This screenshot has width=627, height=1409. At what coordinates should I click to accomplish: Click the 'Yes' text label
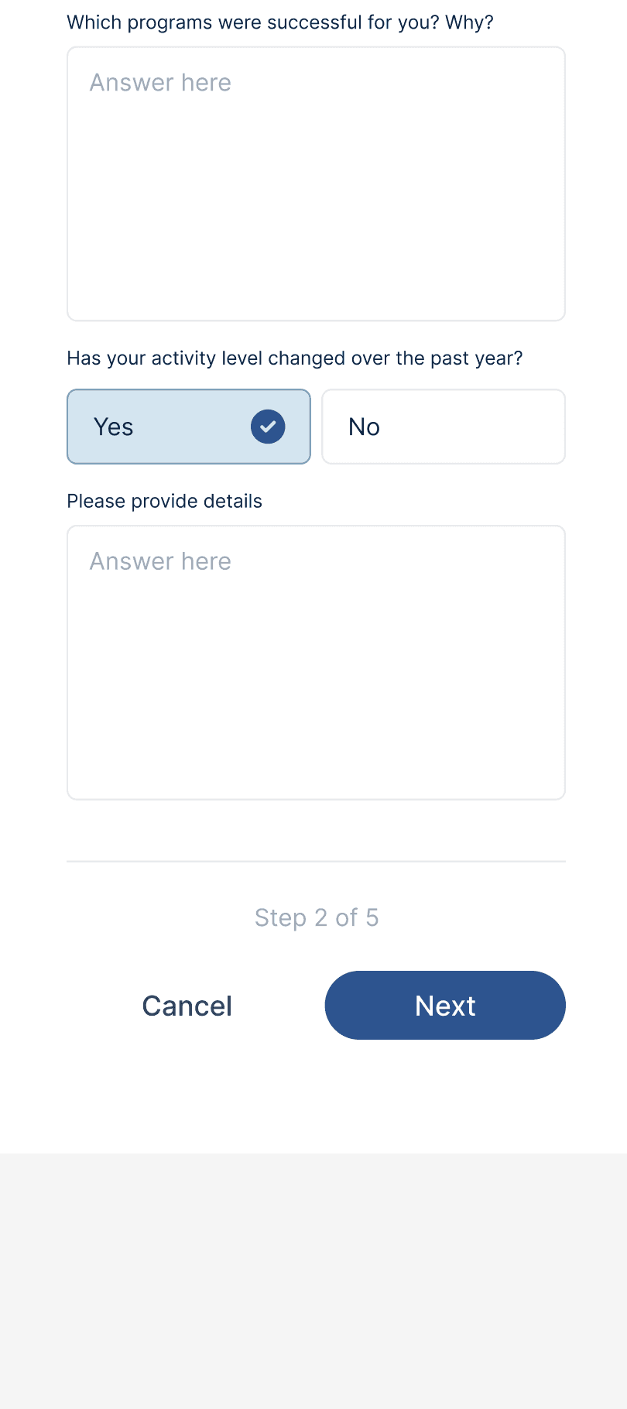pos(114,427)
